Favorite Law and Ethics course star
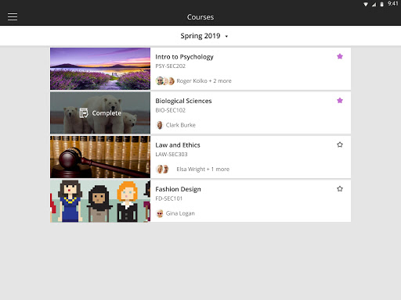This screenshot has height=300, width=401. (340, 145)
